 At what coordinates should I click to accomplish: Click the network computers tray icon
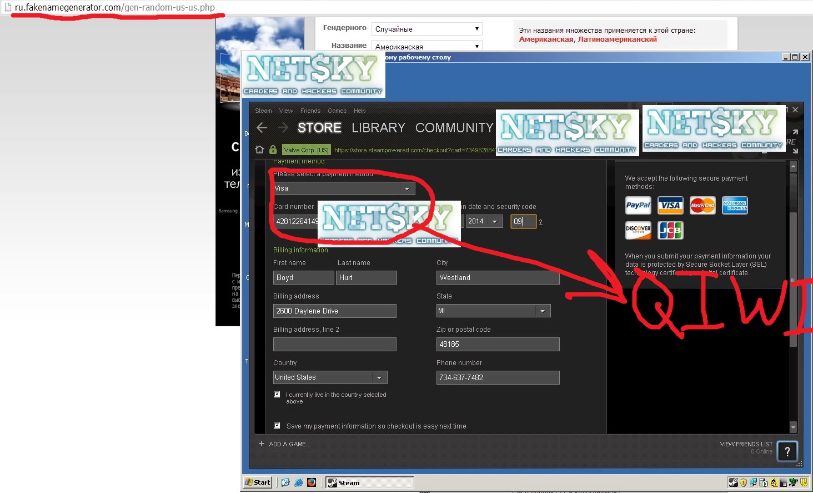[753, 482]
